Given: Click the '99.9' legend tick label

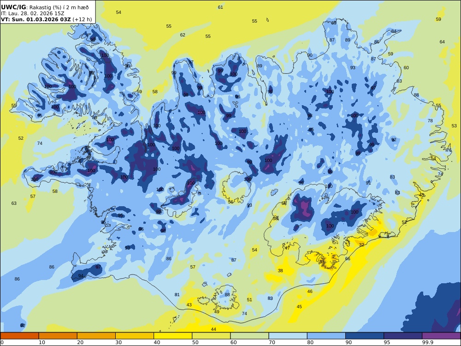Looking at the screenshot, I should (427, 342).
